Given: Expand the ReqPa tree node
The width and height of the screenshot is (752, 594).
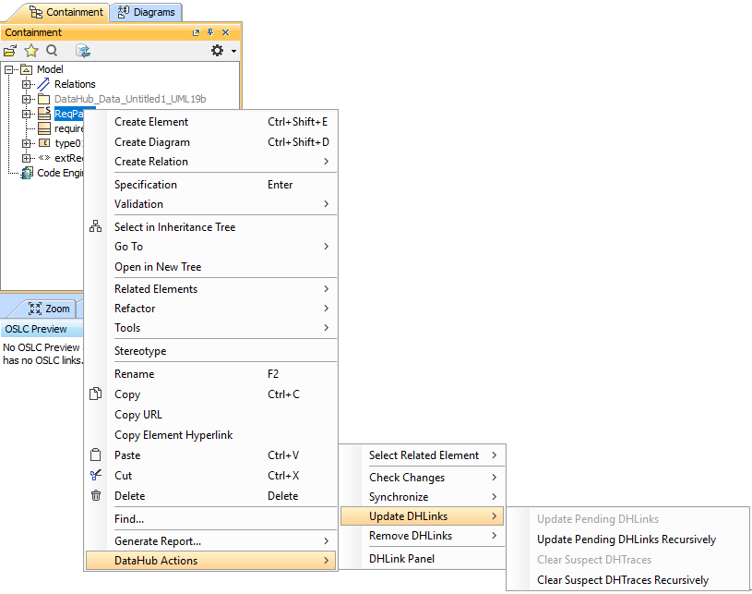Looking at the screenshot, I should point(26,114).
